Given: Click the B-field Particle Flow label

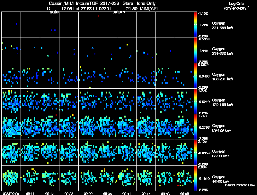Looking at the screenshot, I should click(x=240, y=185).
